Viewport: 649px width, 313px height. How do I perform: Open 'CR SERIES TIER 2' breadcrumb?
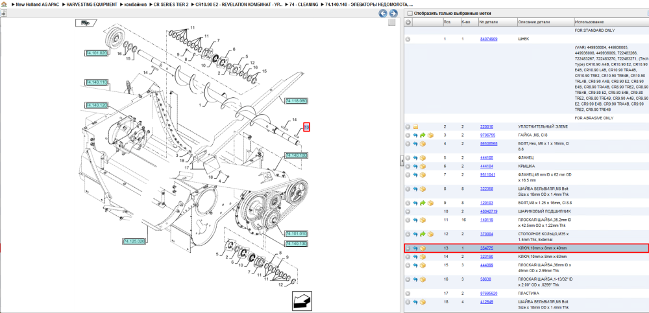[x=171, y=4]
